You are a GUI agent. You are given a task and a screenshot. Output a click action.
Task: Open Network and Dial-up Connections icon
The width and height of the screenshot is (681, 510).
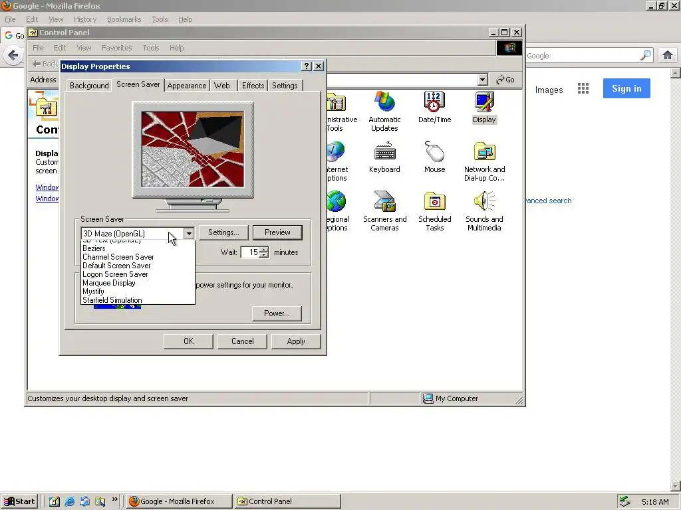(x=484, y=161)
